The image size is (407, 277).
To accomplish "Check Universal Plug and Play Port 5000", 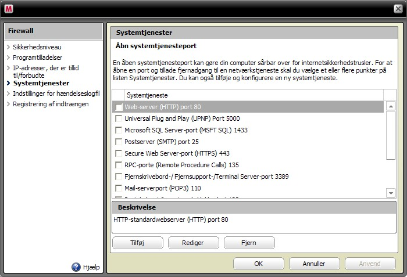I will tap(119, 118).
